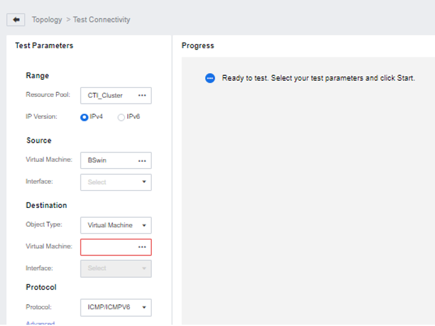This screenshot has width=435, height=326.
Task: Click the Source section label
Action: tap(39, 141)
